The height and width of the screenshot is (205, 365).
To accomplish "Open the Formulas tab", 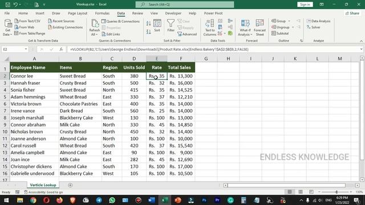I will [x=102, y=13].
